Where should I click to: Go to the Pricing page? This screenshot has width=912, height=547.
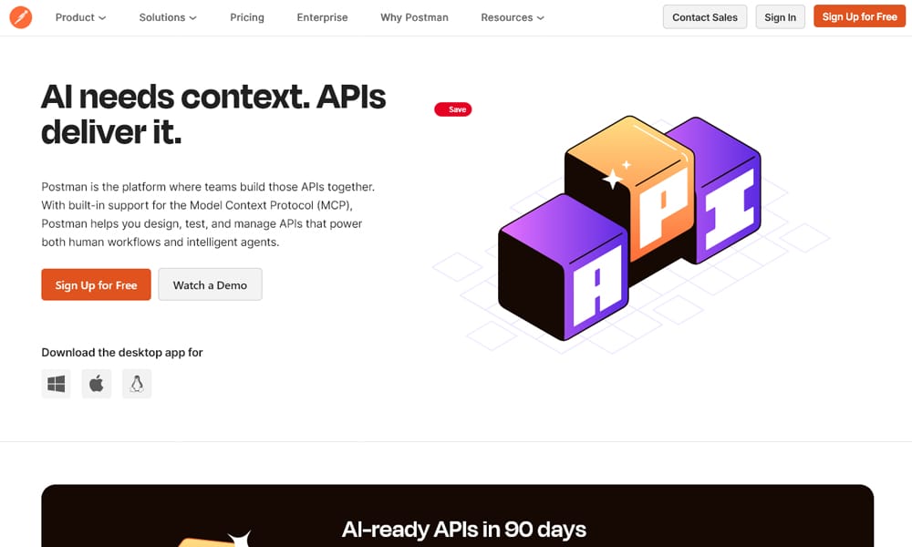tap(247, 17)
